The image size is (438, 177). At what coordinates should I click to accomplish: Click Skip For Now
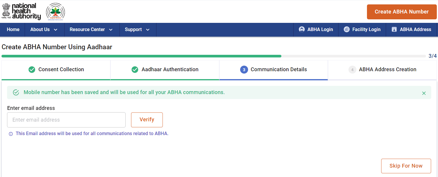(406, 166)
